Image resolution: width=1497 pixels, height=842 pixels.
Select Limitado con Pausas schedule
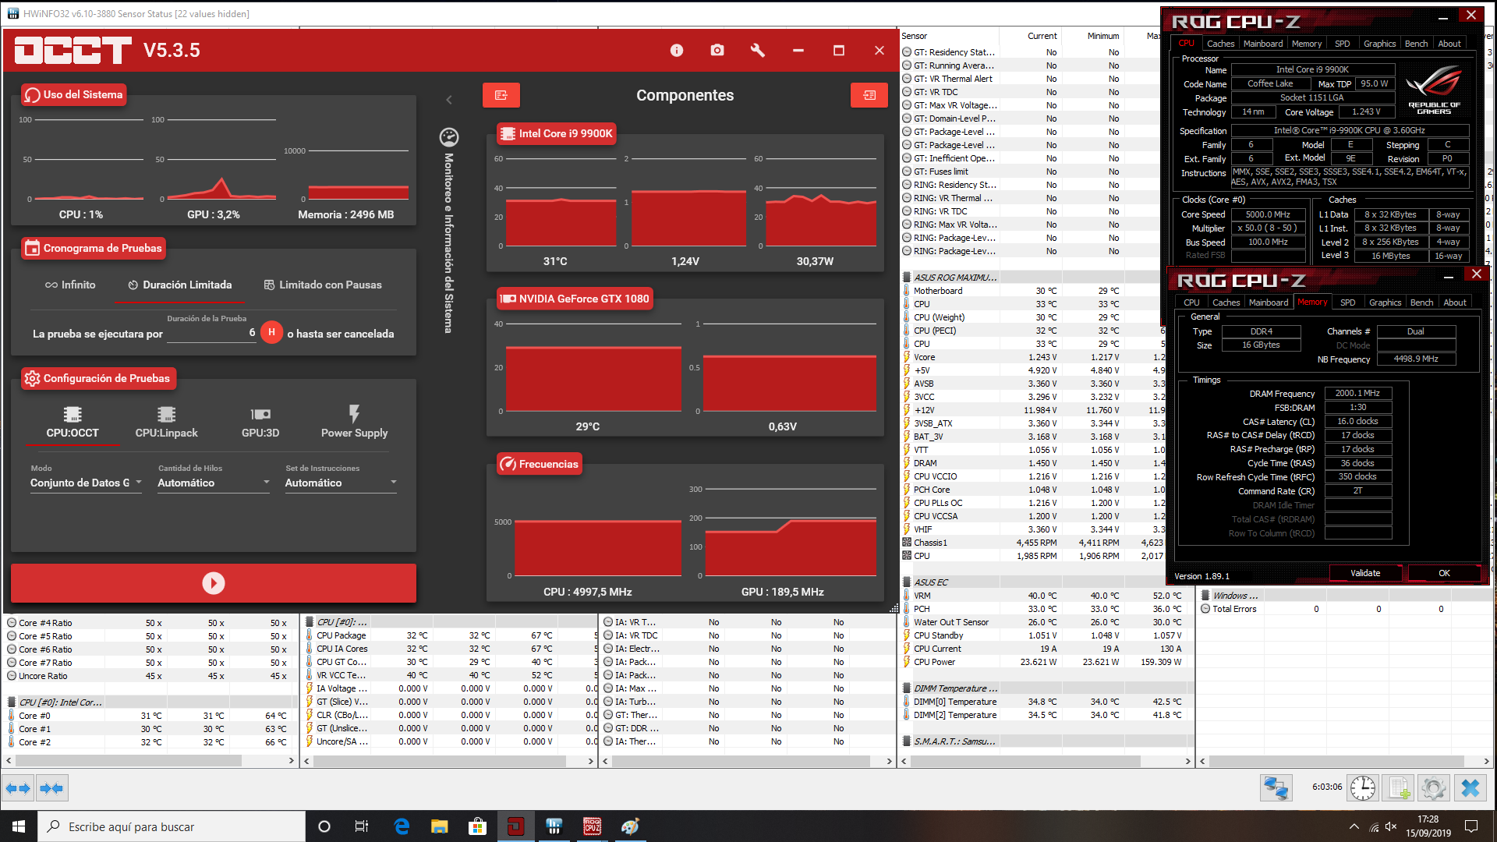[x=323, y=285]
